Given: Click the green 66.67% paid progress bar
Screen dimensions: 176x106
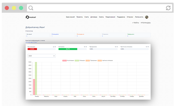Looking at the screenshot, I should pos(68,49).
